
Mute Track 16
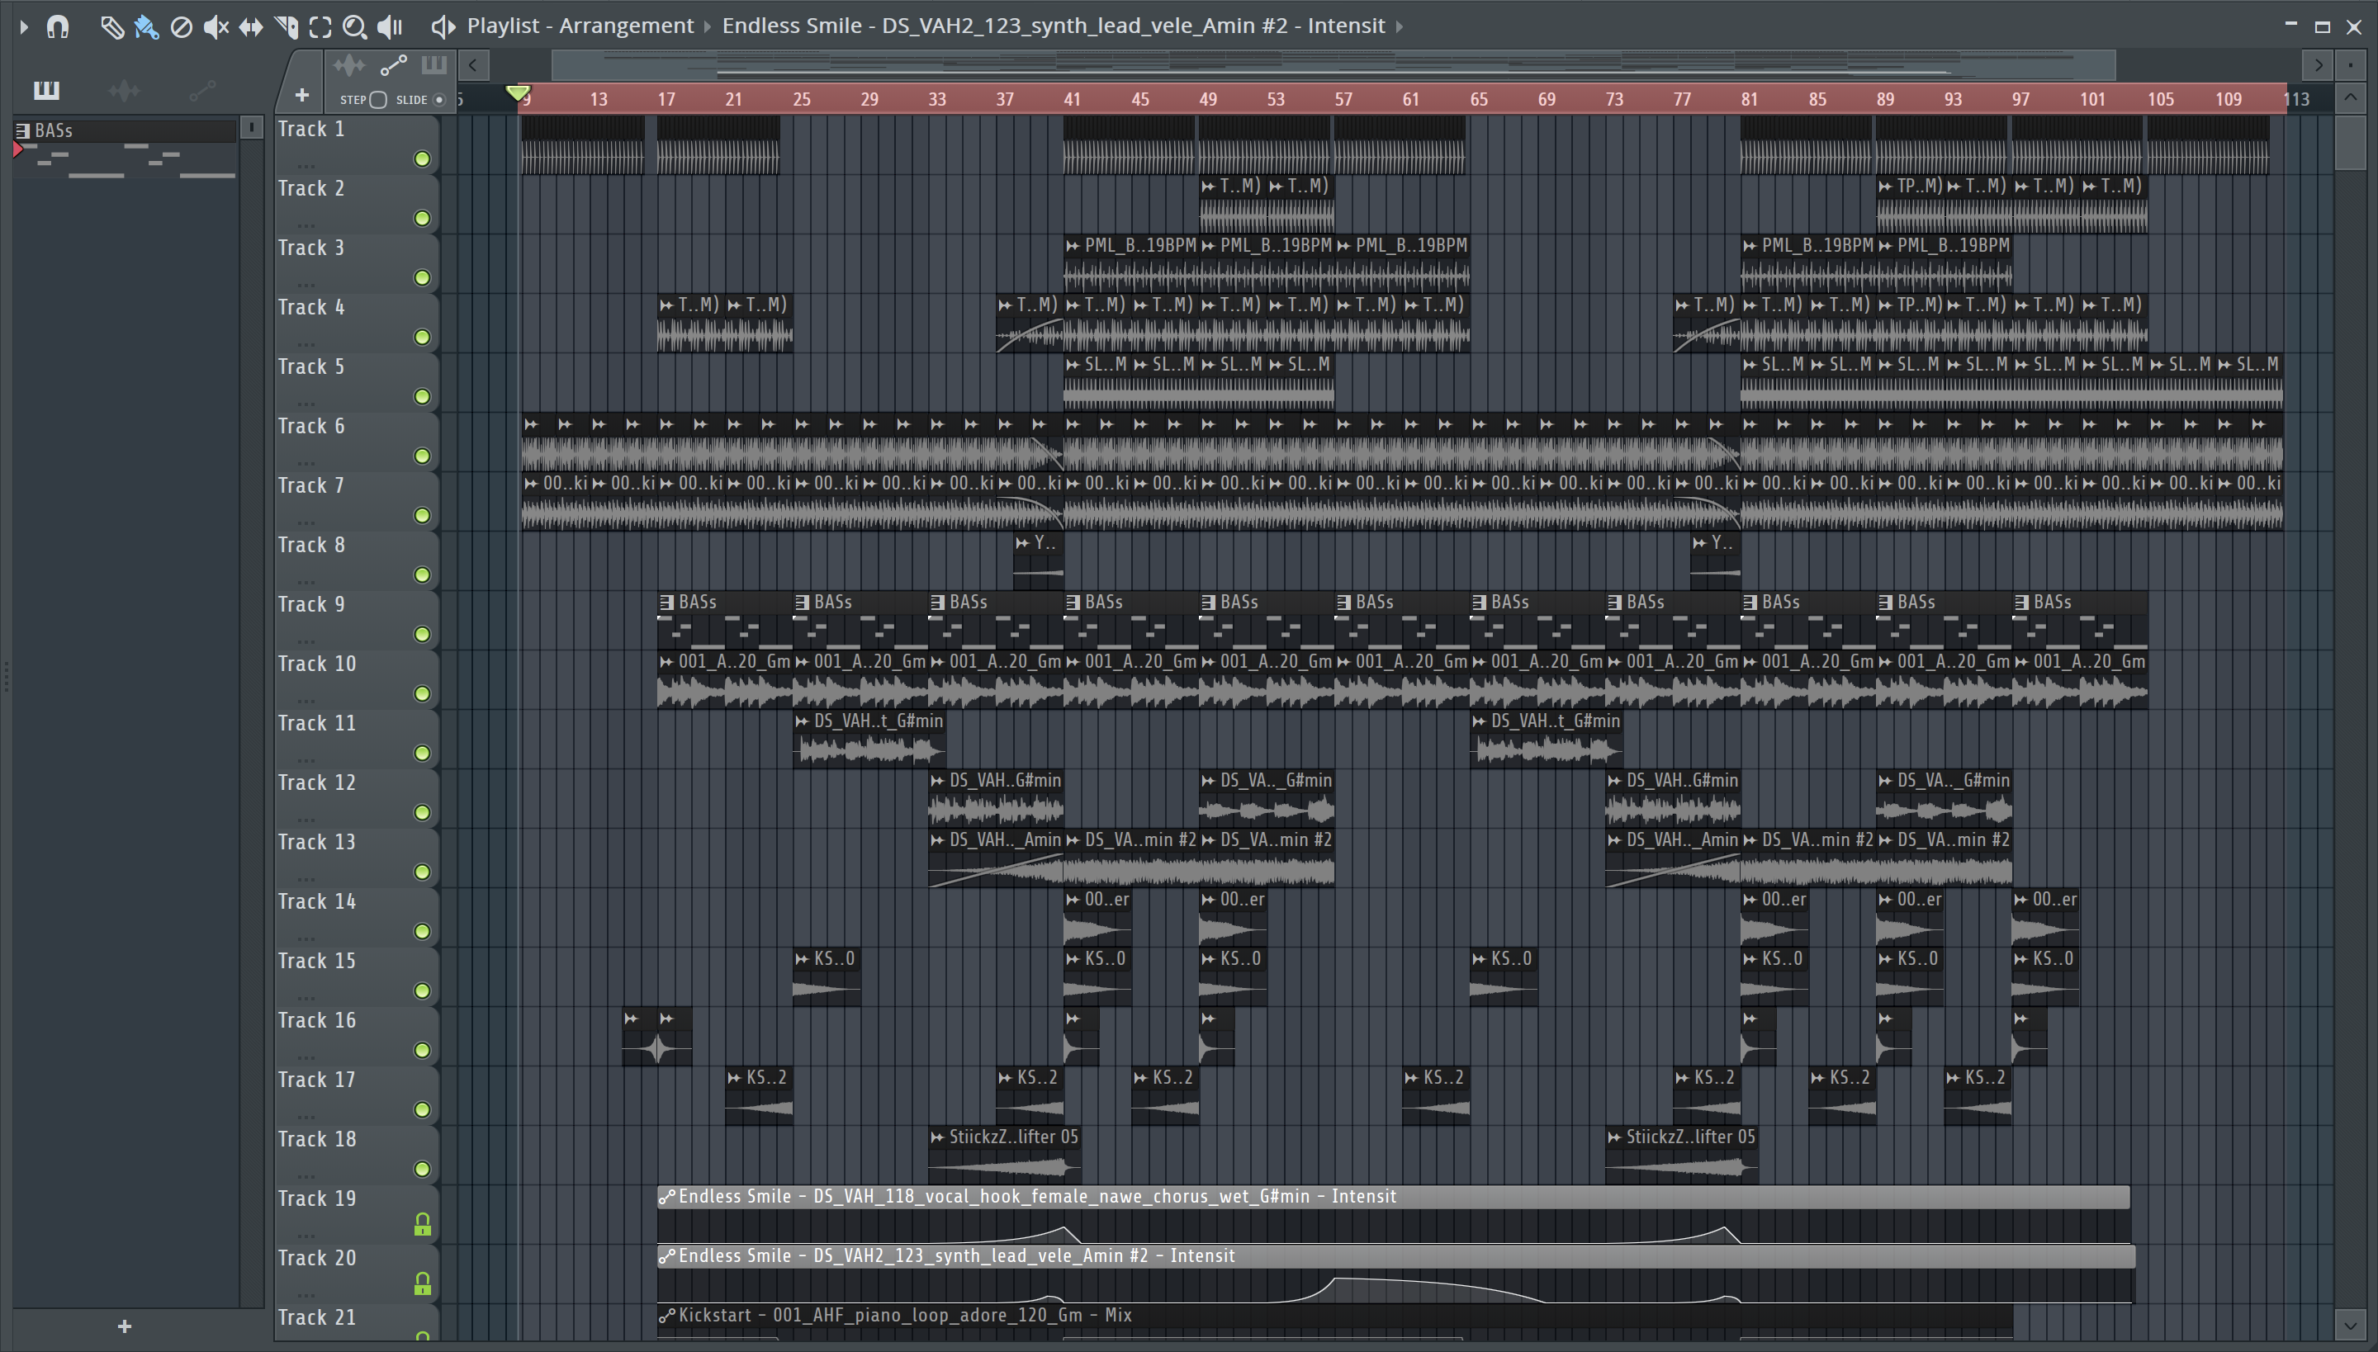point(423,1052)
